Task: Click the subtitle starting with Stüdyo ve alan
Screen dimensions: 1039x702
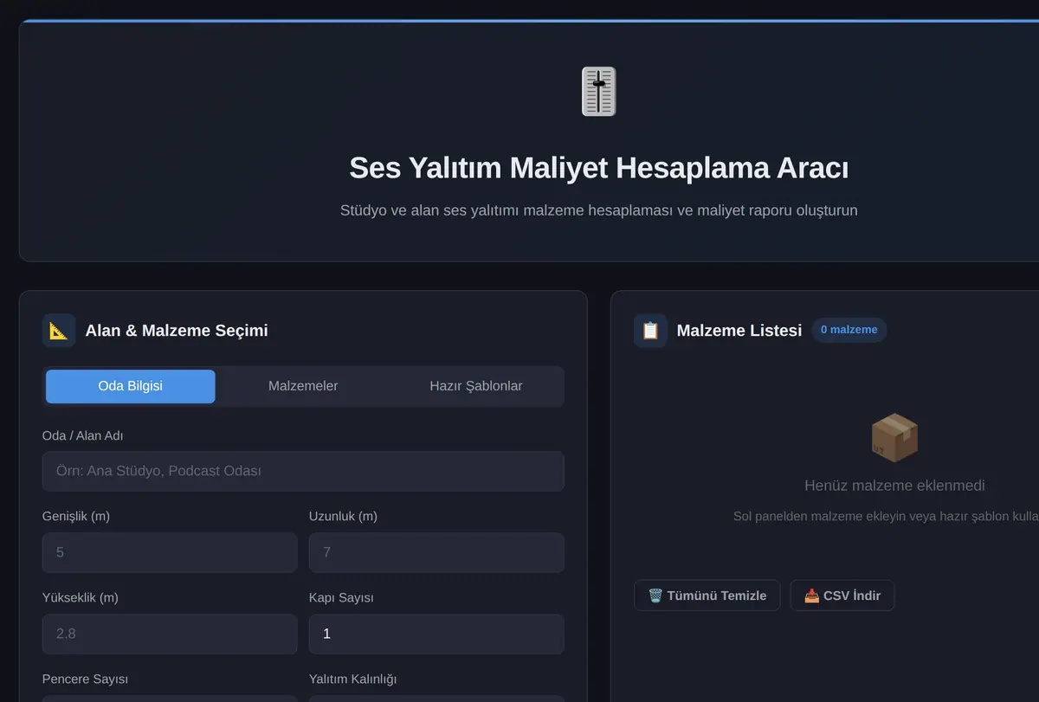Action: coord(598,210)
